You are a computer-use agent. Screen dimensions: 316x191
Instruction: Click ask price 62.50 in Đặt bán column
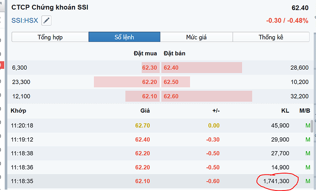coord(171,82)
